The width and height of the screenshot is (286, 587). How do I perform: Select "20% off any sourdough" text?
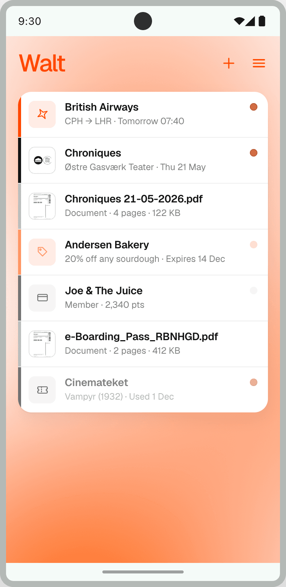pyautogui.click(x=112, y=259)
